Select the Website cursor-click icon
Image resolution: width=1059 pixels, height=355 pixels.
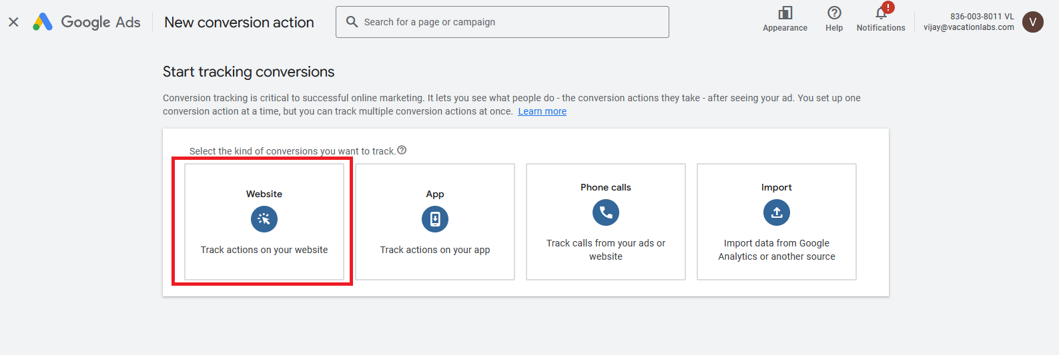264,219
